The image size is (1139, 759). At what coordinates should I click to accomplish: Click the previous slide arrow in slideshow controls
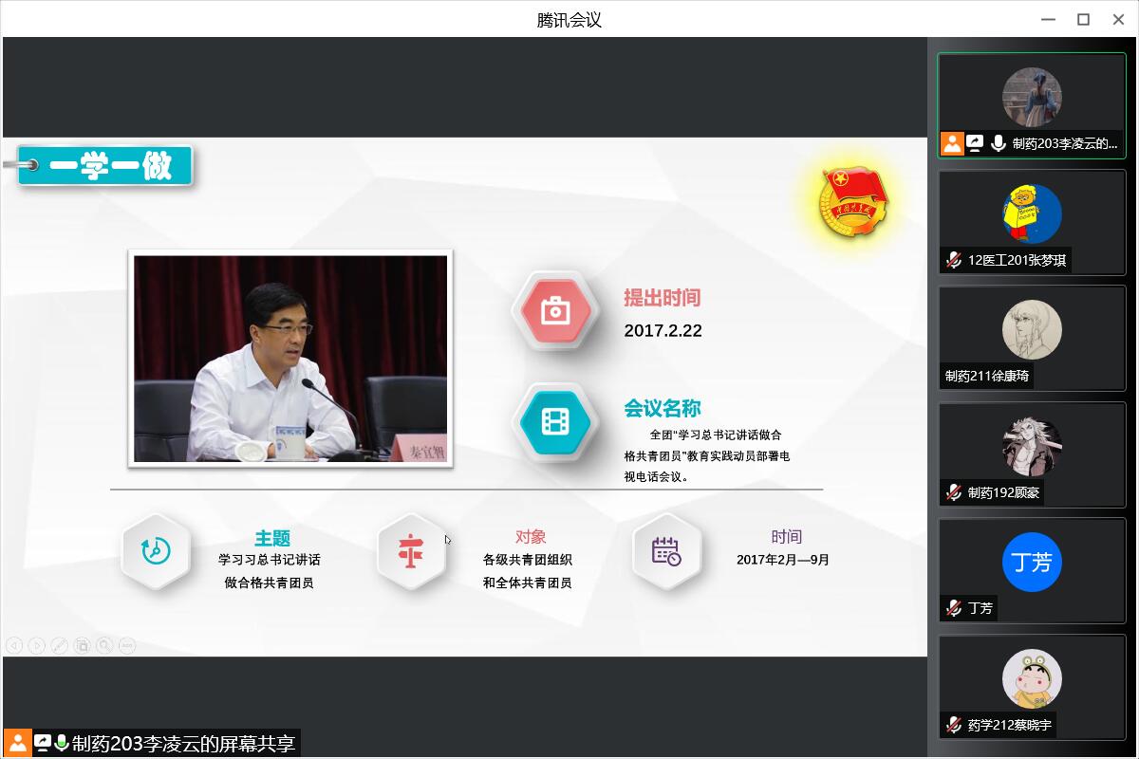(x=14, y=645)
